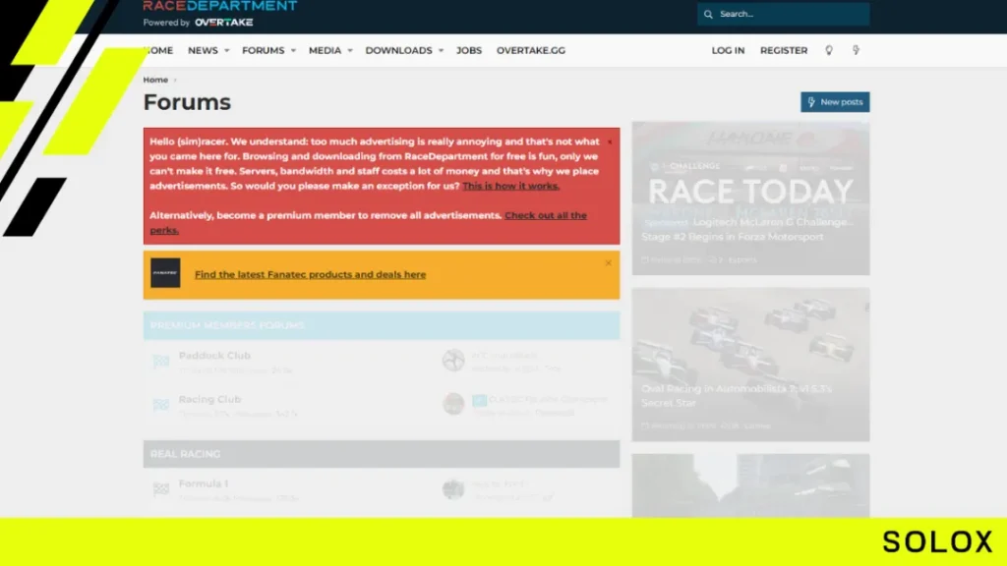Open the Racing Club forum
The width and height of the screenshot is (1007, 566).
210,399
